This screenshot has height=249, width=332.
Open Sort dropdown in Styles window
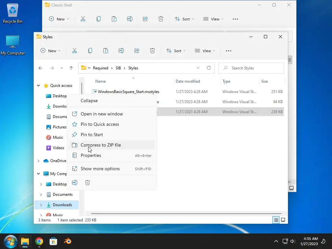[176, 51]
